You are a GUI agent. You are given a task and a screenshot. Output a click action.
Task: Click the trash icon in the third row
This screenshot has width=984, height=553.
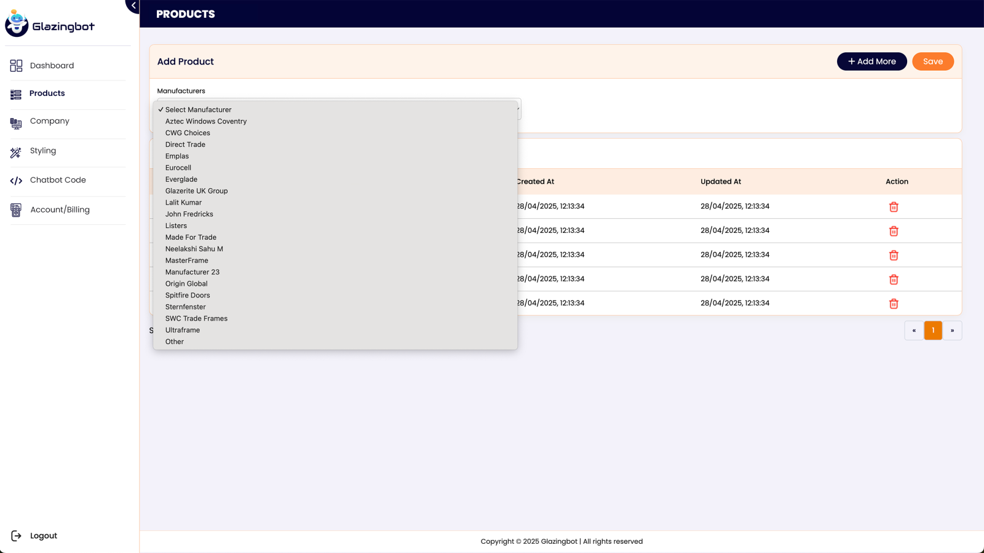[894, 255]
